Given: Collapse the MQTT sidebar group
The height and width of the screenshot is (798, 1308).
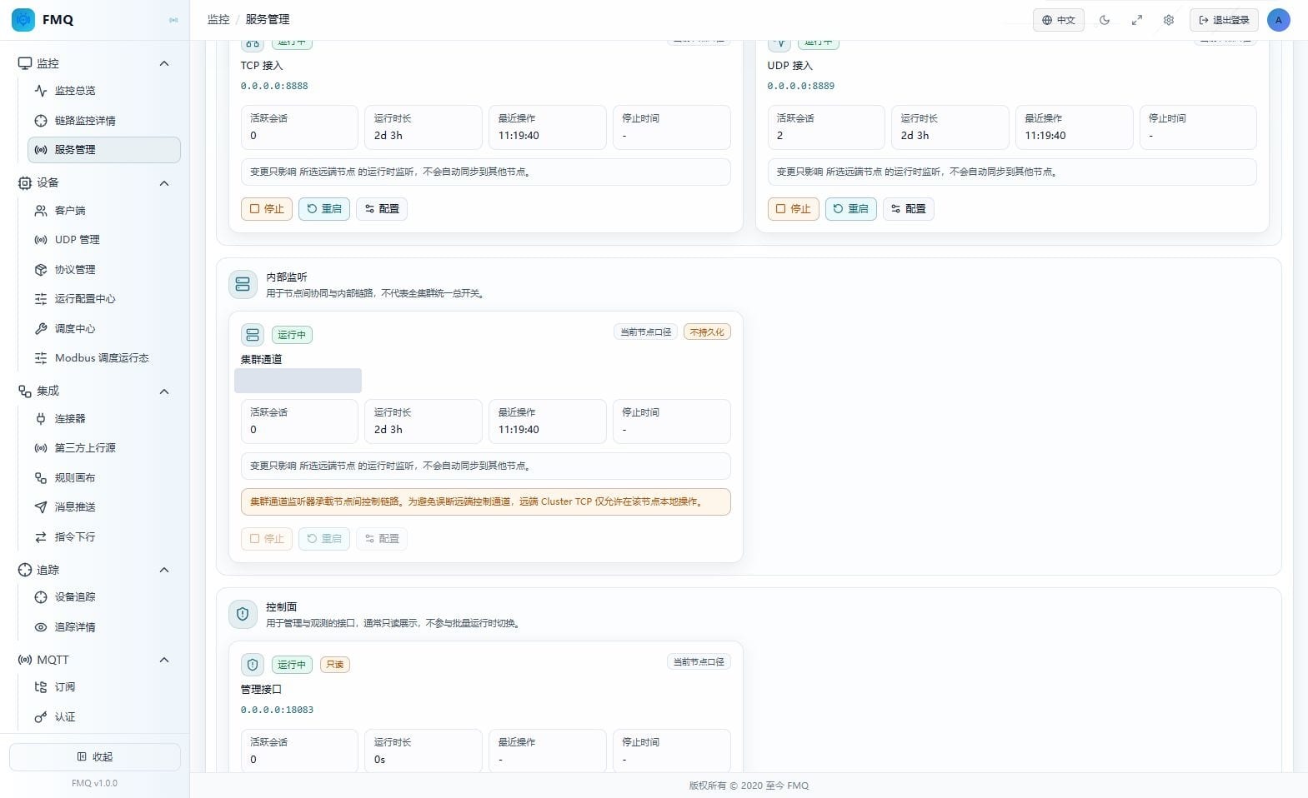Looking at the screenshot, I should [x=164, y=660].
